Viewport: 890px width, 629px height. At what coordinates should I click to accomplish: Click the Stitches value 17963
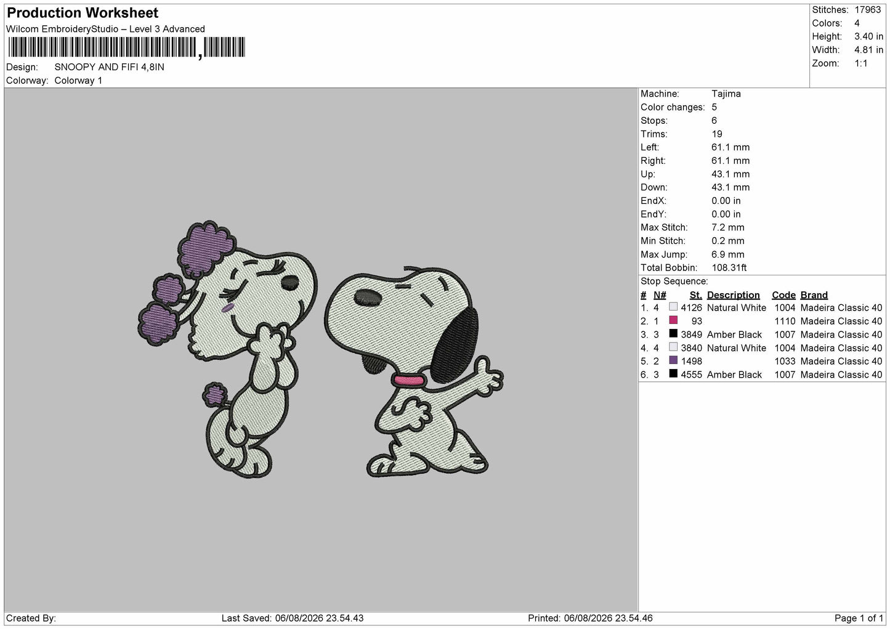(x=868, y=10)
